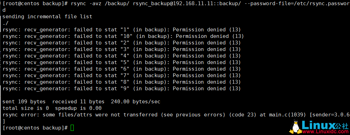Click the green terminal cursor block

point(72,128)
